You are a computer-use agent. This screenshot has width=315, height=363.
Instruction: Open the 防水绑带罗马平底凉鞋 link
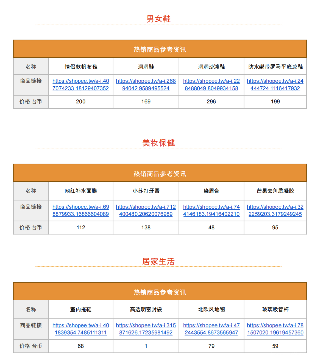click(275, 84)
